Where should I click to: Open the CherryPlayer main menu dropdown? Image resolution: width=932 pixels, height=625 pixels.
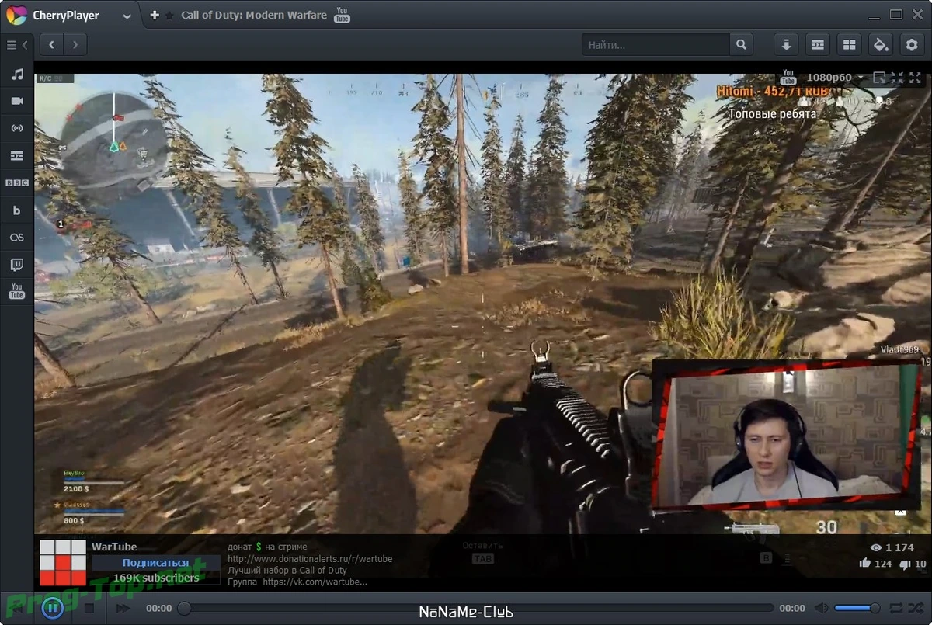tap(127, 16)
